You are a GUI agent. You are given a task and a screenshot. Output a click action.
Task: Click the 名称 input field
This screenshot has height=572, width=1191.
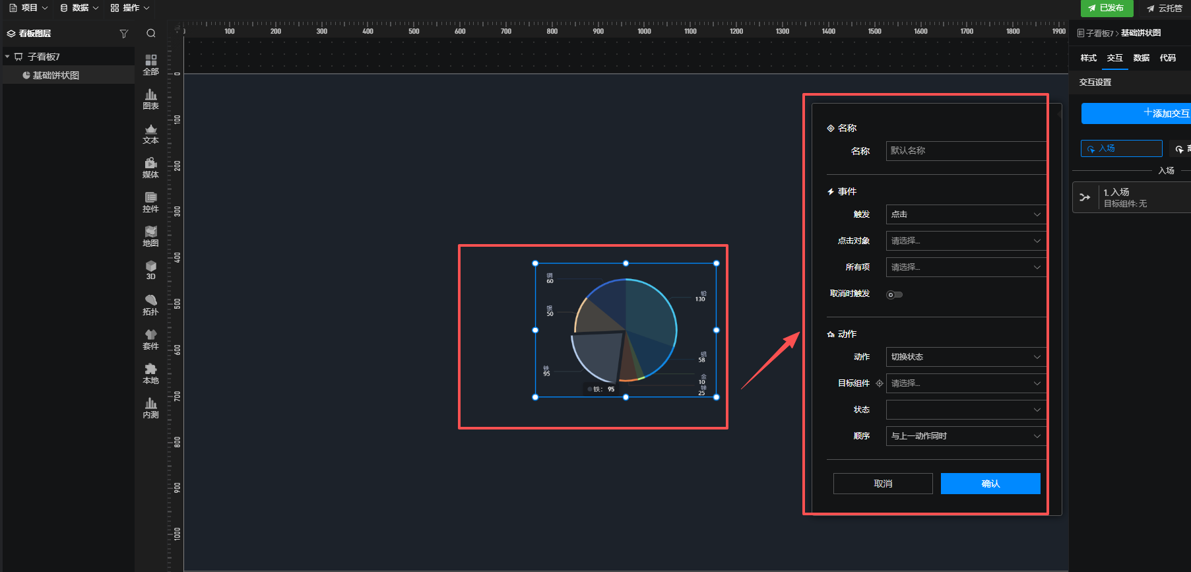click(965, 151)
